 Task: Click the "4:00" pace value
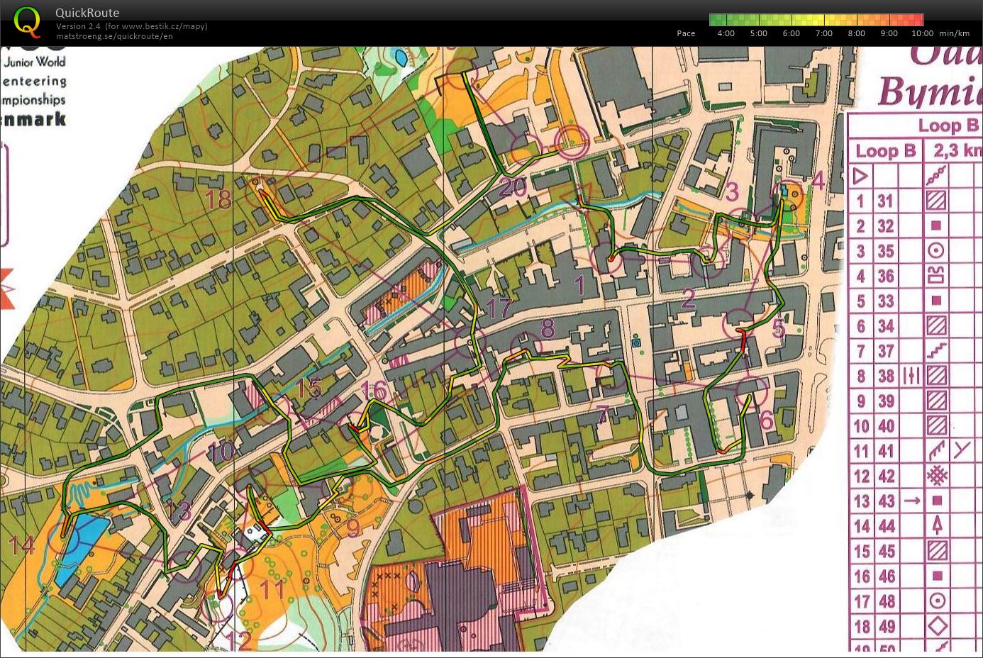[x=726, y=33]
